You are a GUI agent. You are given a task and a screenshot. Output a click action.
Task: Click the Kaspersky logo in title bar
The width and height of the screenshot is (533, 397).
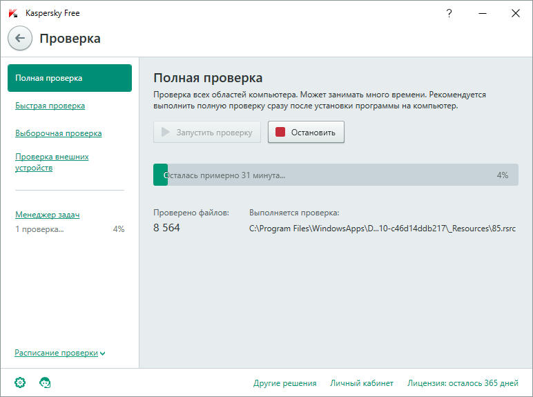pos(13,13)
